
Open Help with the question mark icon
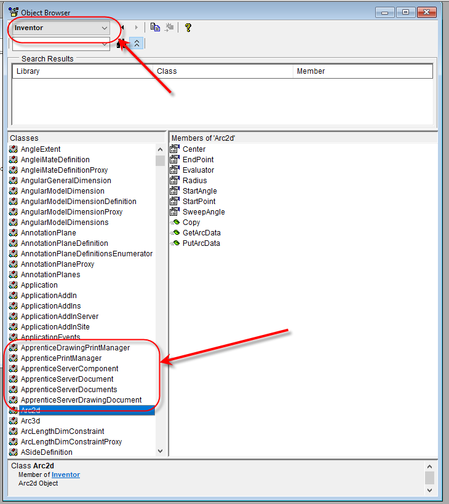(x=188, y=28)
